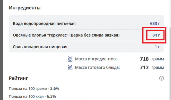Click the Рейтинг section heading
Viewport: 171px width, 100px height.
pos(18,78)
